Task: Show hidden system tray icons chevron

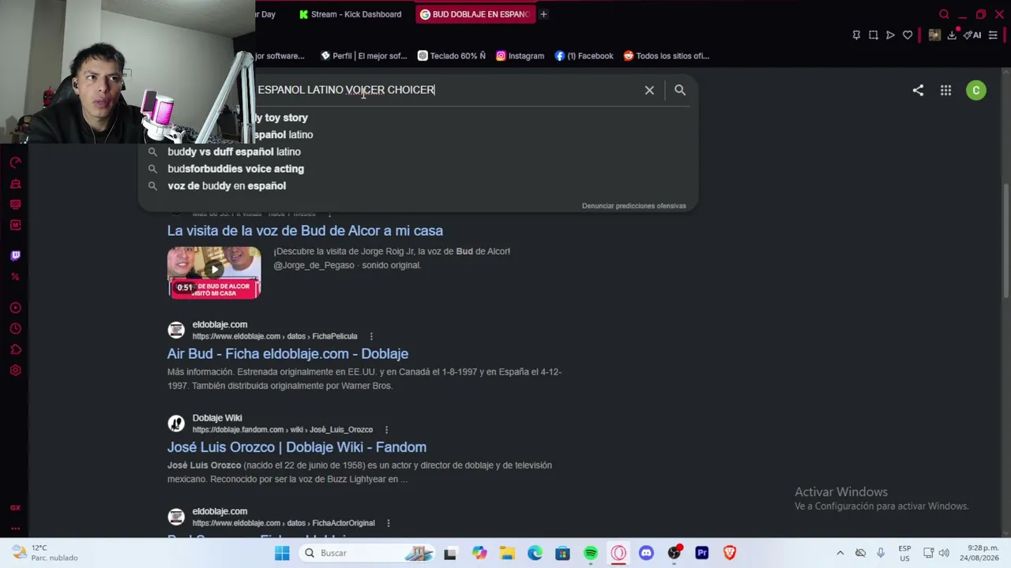Action: click(x=840, y=553)
